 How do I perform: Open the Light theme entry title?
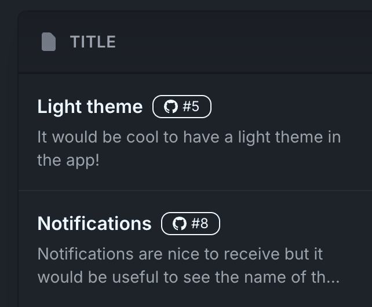pyautogui.click(x=90, y=107)
